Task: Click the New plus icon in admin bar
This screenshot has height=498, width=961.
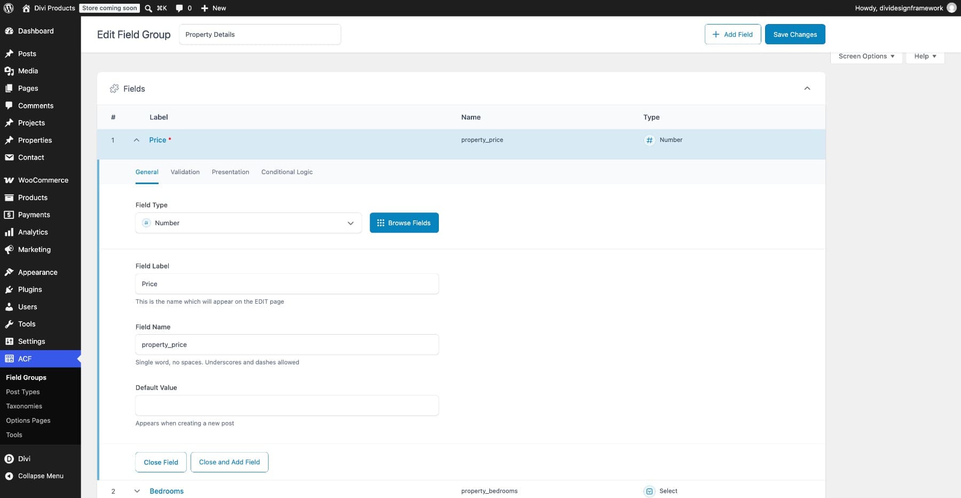Action: coord(204,8)
